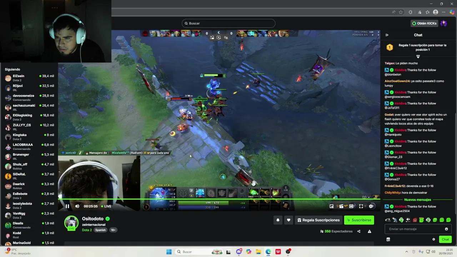Enable picture-in-picture mini player
The width and height of the screenshot is (457, 257).
(x=331, y=206)
